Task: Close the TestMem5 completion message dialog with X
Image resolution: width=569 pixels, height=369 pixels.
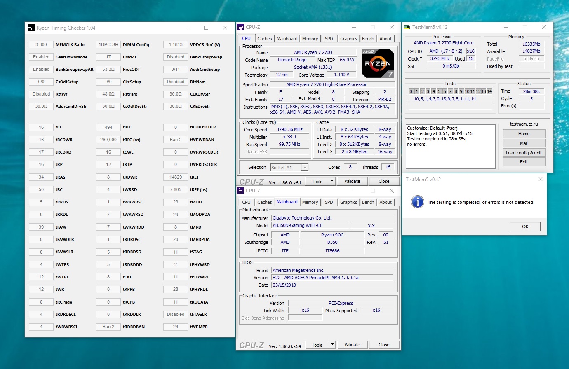Action: 541,179
